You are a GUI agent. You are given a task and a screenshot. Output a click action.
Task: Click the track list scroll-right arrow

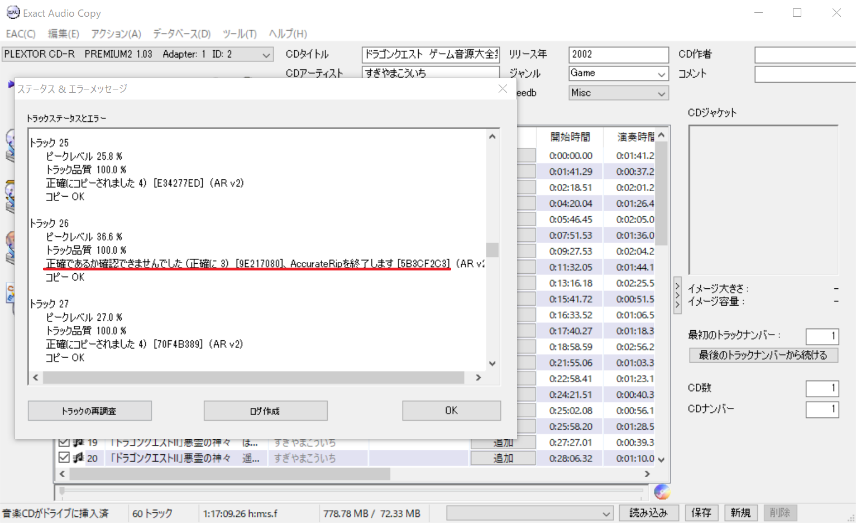(647, 474)
